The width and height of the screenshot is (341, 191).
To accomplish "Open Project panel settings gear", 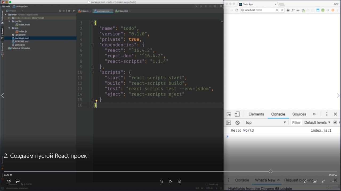I will (x=70, y=11).
